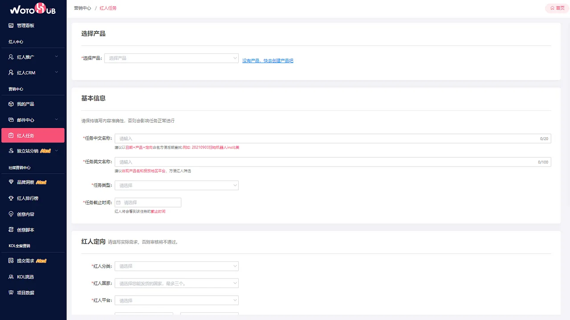Select the 我的产品 cube icon
Viewport: 570px width, 320px height.
click(x=10, y=104)
